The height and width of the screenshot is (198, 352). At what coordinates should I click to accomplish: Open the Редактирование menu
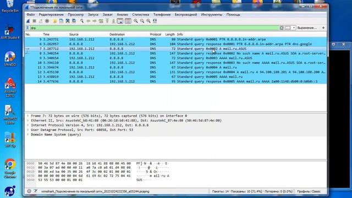pyautogui.click(x=51, y=15)
